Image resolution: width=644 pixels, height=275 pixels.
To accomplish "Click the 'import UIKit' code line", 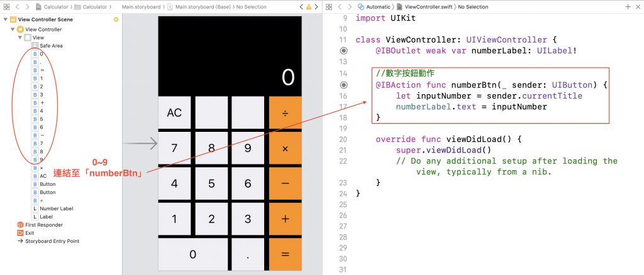I will click(386, 18).
